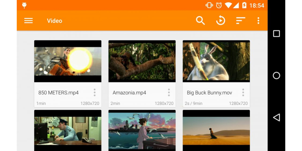Click the 1min duration under 850 METERS
Image resolution: width=302 pixels, height=151 pixels.
click(41, 104)
